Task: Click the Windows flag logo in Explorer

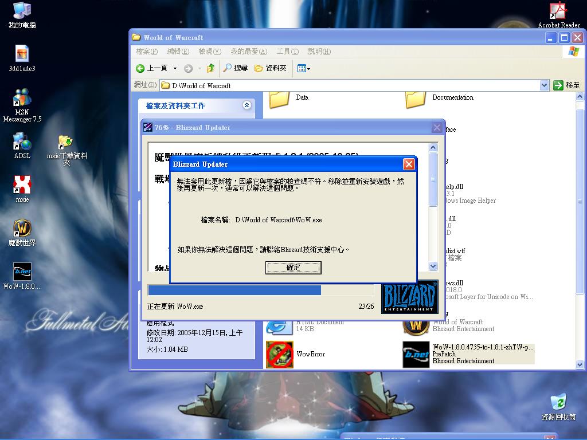Action: 573,51
